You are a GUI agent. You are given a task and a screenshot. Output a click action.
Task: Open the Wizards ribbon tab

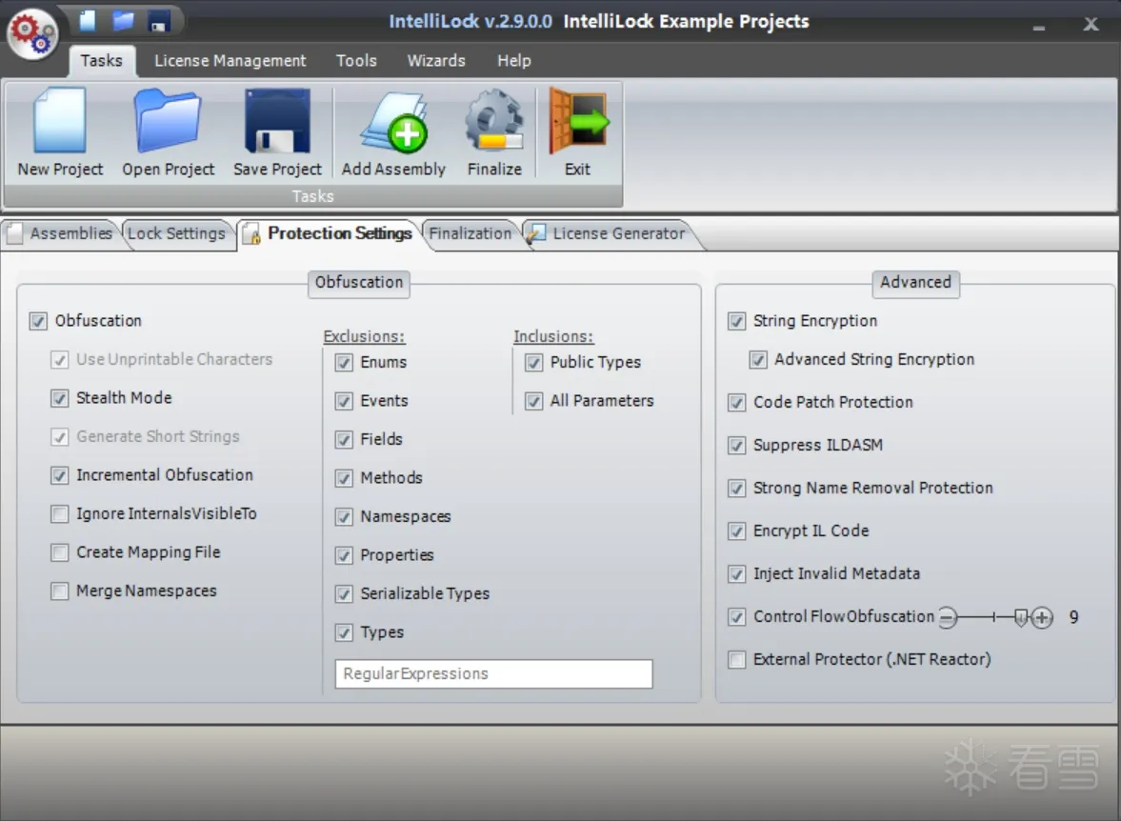pyautogui.click(x=436, y=61)
